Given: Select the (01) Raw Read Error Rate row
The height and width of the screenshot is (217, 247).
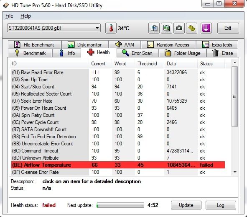Looking at the screenshot, I should [x=118, y=72].
